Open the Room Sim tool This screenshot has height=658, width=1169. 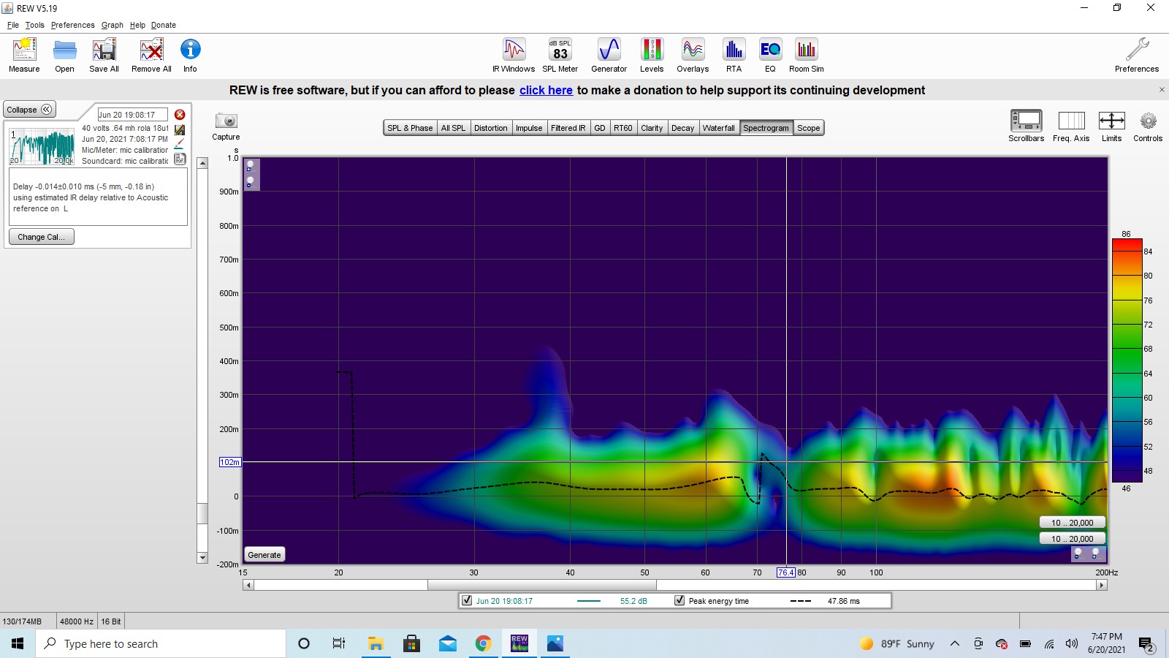807,50
